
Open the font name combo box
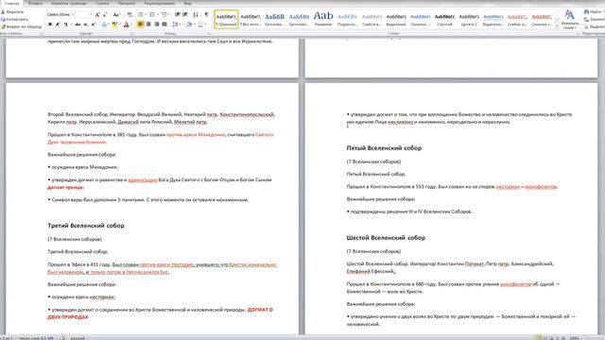click(60, 15)
